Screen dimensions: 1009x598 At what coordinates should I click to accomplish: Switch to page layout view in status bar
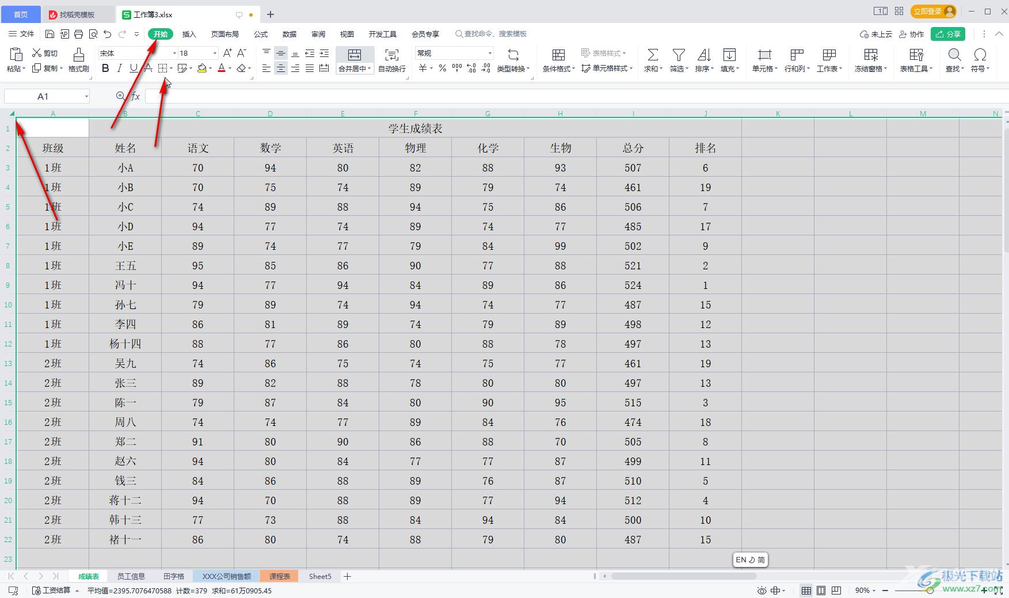tap(821, 591)
